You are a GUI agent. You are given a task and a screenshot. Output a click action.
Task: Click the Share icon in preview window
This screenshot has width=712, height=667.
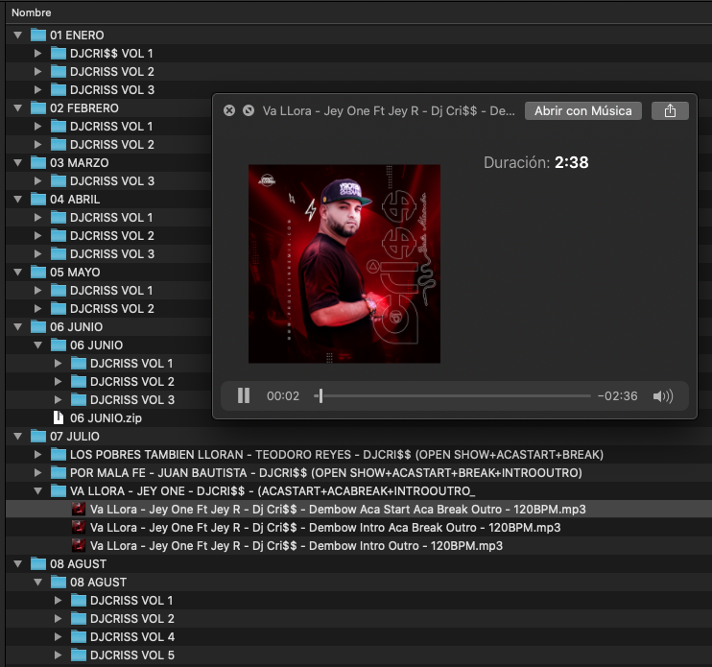coord(670,110)
